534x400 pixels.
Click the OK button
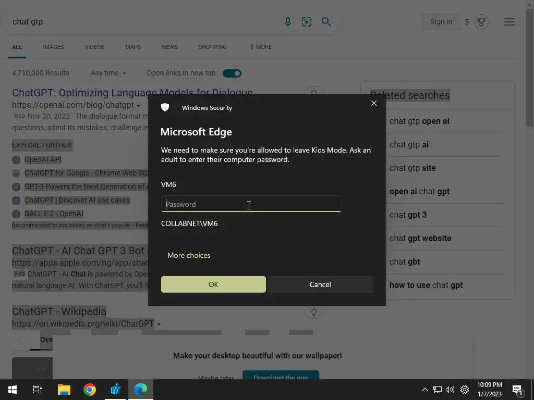213,284
